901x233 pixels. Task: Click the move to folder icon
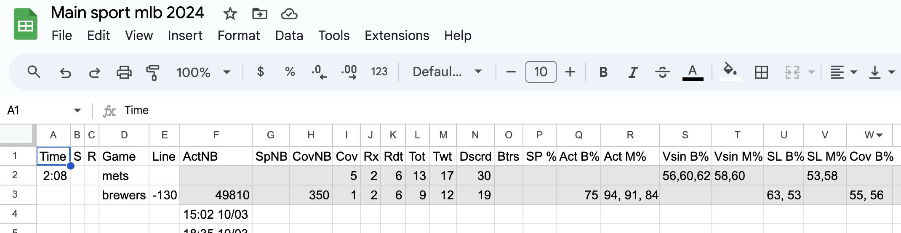coord(259,14)
